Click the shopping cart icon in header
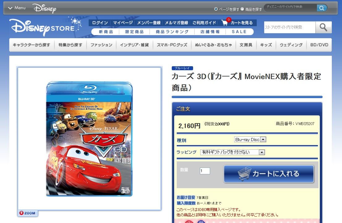Image resolution: width=342 pixels, height=223 pixels. 225,22
